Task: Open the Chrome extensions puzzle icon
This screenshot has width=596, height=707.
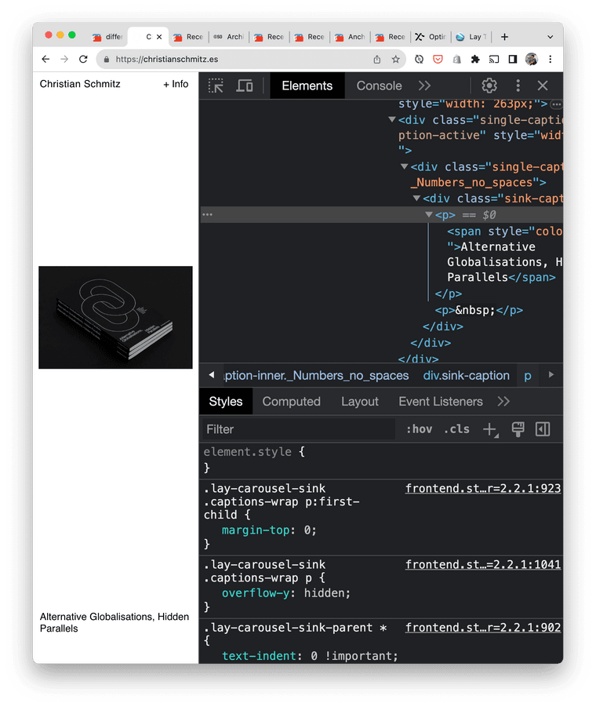Action: click(x=475, y=59)
